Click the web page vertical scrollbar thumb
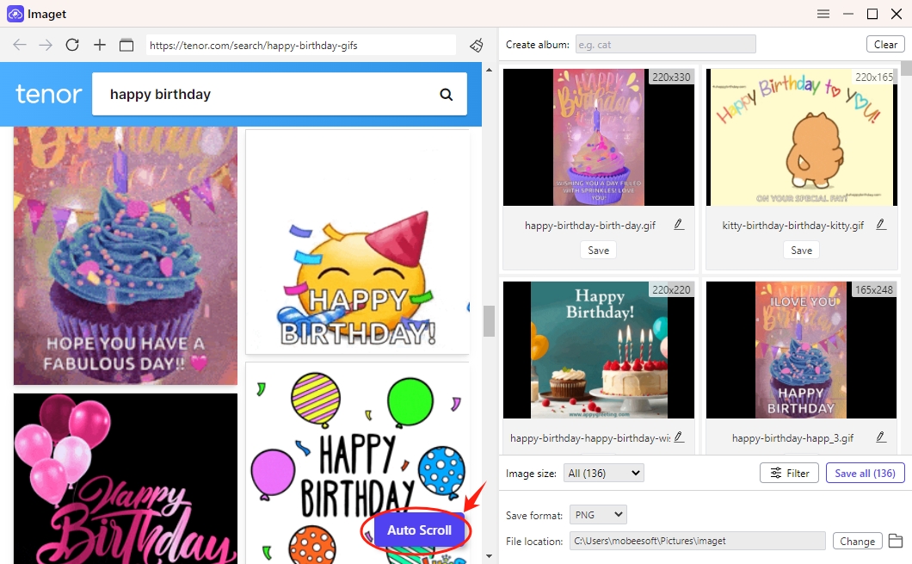912x564 pixels. [x=489, y=321]
